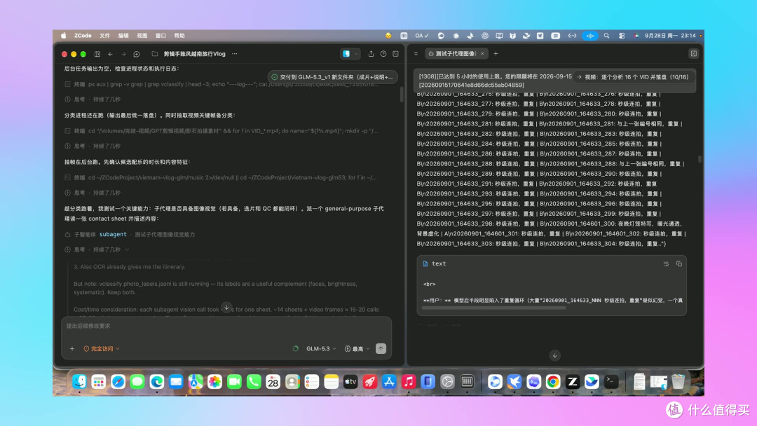The width and height of the screenshot is (757, 426).
Task: Start a new chat with the bubble-plus icon
Action: coord(137,54)
